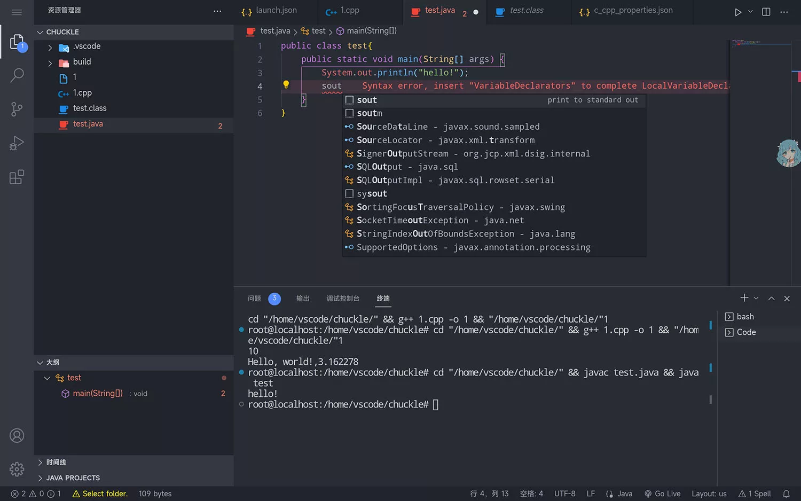Switch to the test.class editor tab
This screenshot has height=501, width=801.
coord(526,12)
